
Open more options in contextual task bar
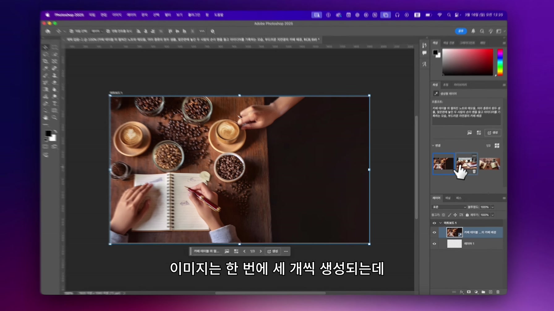click(x=286, y=251)
